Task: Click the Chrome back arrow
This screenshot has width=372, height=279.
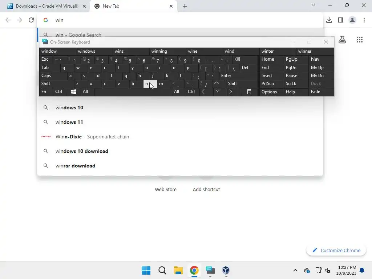Action: (8, 20)
